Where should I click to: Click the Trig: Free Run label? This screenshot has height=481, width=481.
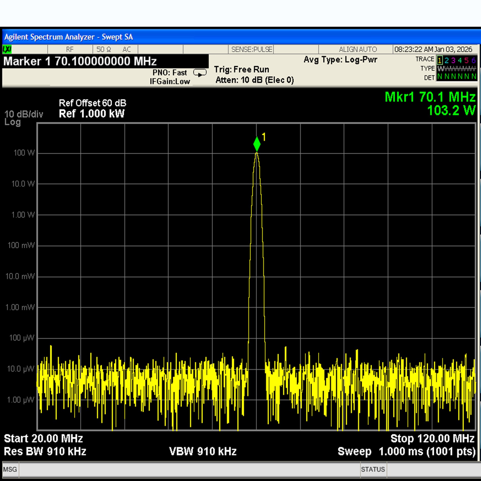242,69
